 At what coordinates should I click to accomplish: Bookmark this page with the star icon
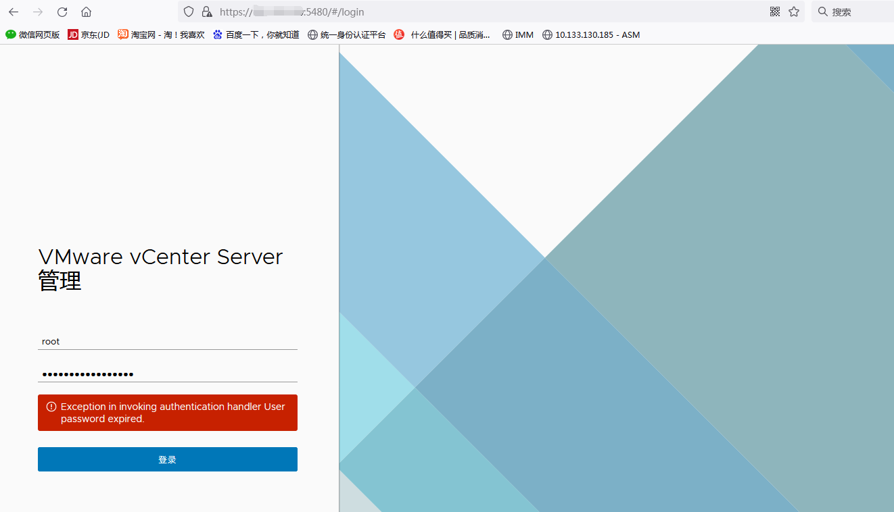coord(794,11)
